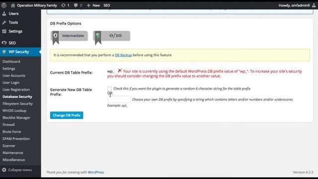Open Scanner submenu
The height and width of the screenshot is (179, 318).
[9, 146]
